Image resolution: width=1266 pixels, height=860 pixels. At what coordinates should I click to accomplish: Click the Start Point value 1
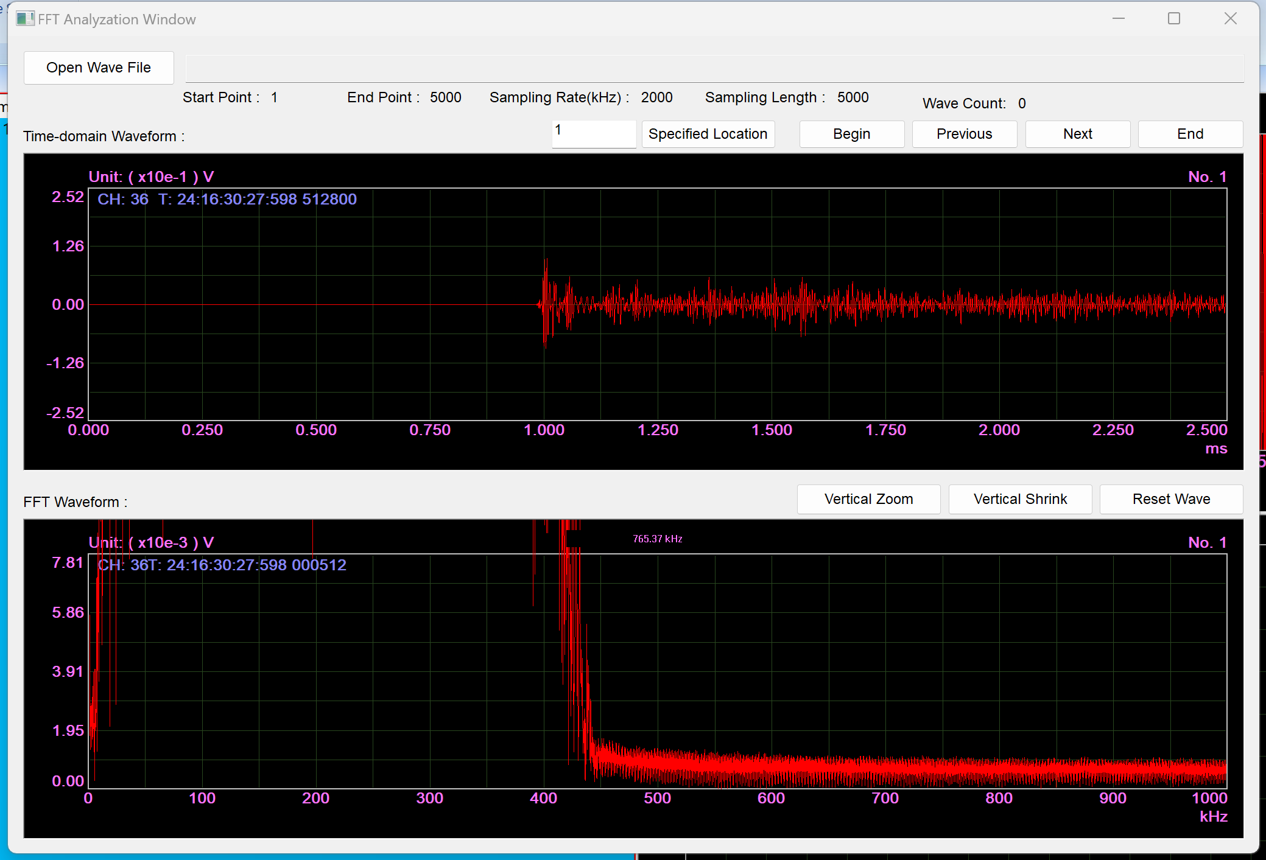(275, 97)
